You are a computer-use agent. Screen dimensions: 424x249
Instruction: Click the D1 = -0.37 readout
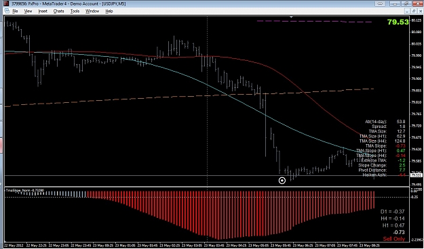pyautogui.click(x=392, y=212)
